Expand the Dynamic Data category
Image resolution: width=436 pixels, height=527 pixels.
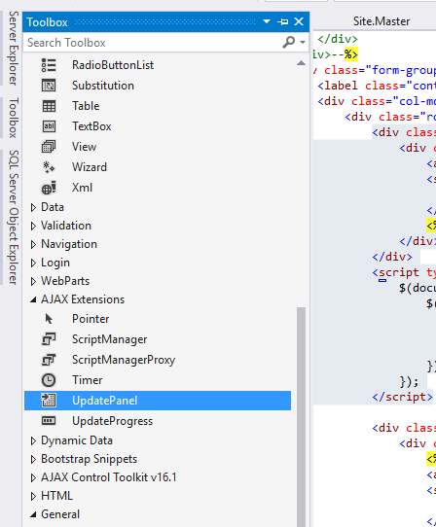click(33, 440)
